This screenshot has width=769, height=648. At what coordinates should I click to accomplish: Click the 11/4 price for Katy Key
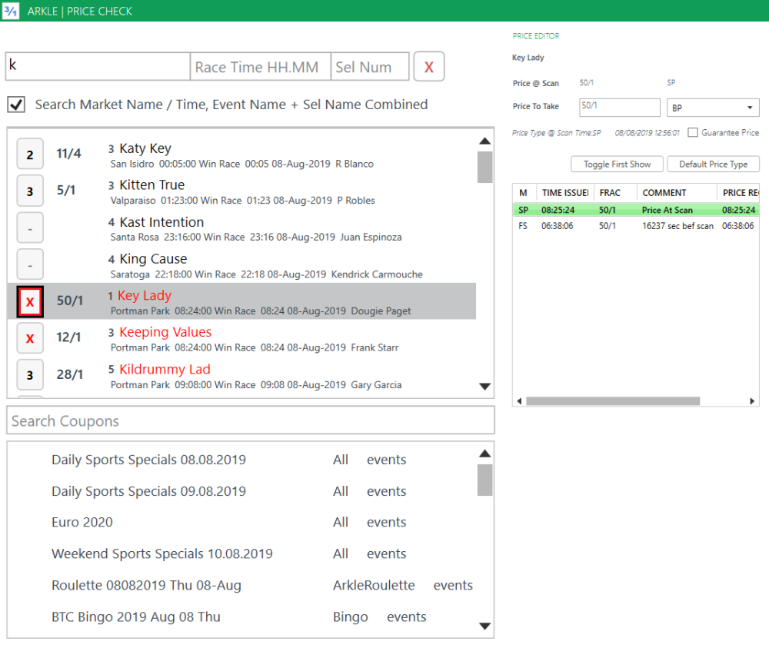(x=68, y=154)
